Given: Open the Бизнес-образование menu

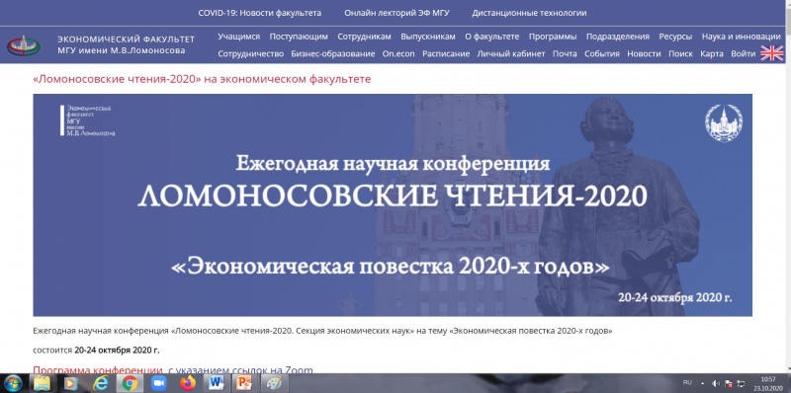Looking at the screenshot, I should click(x=333, y=54).
